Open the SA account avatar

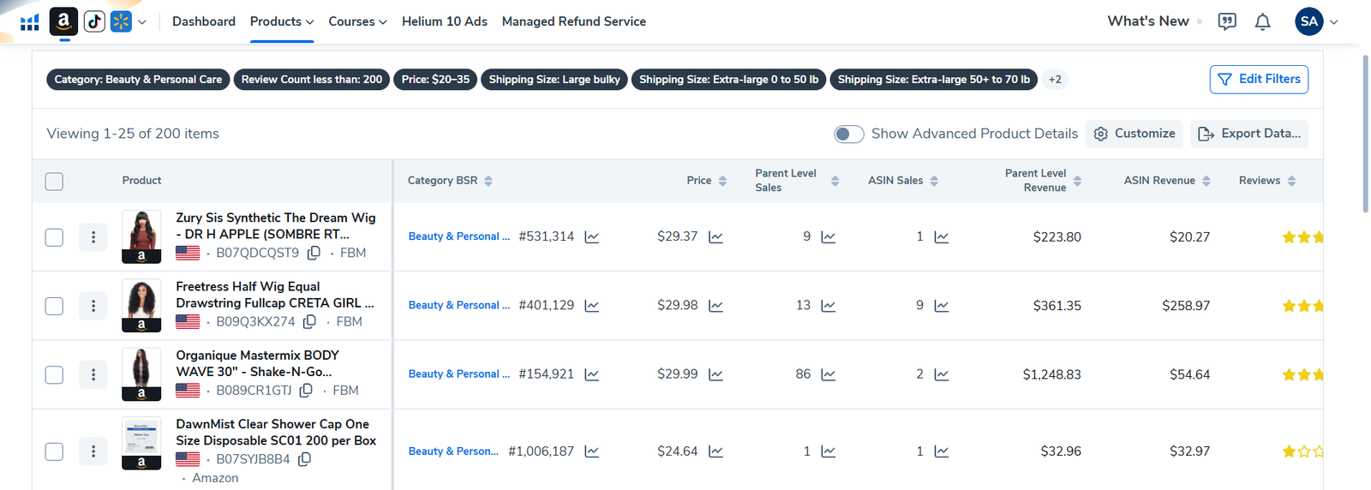click(x=1309, y=21)
